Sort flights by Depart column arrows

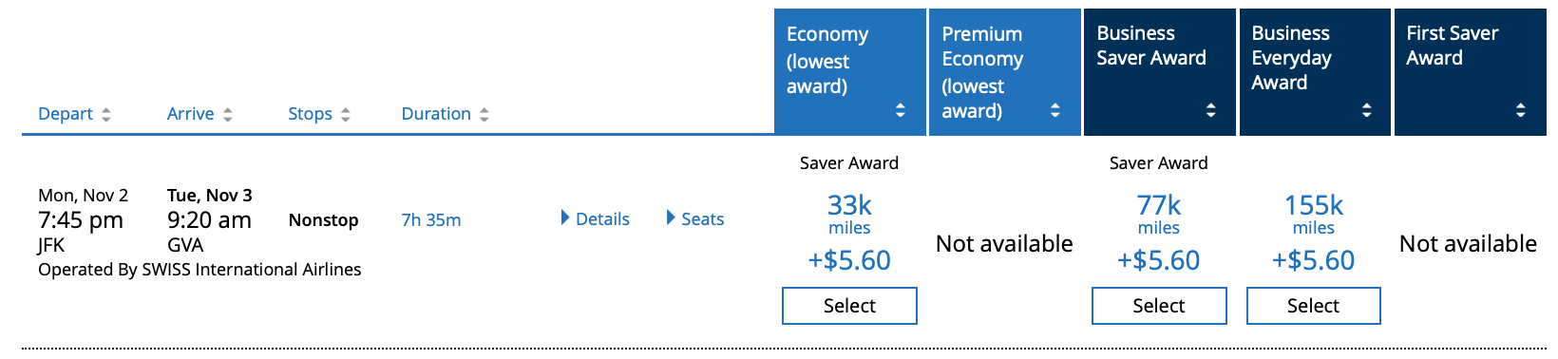coord(106,114)
